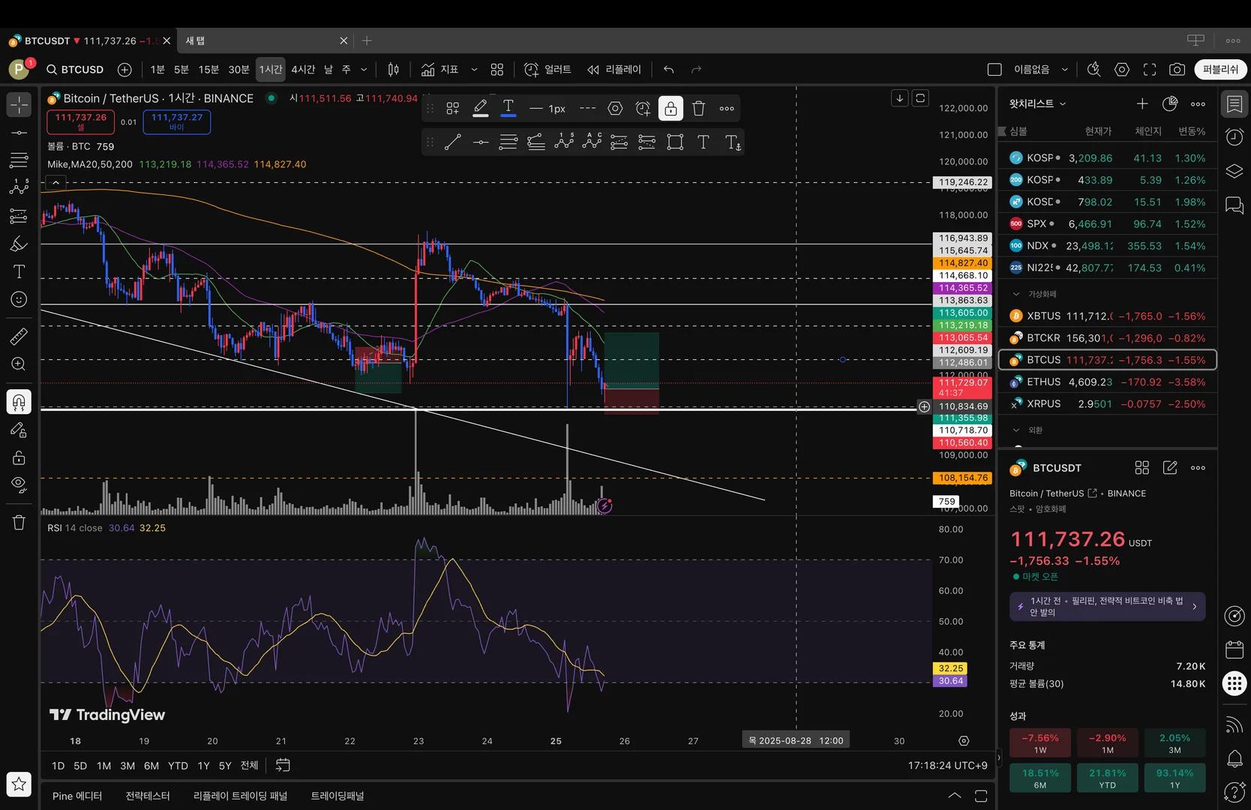Click the publish button
This screenshot has width=1251, height=810.
point(1220,70)
